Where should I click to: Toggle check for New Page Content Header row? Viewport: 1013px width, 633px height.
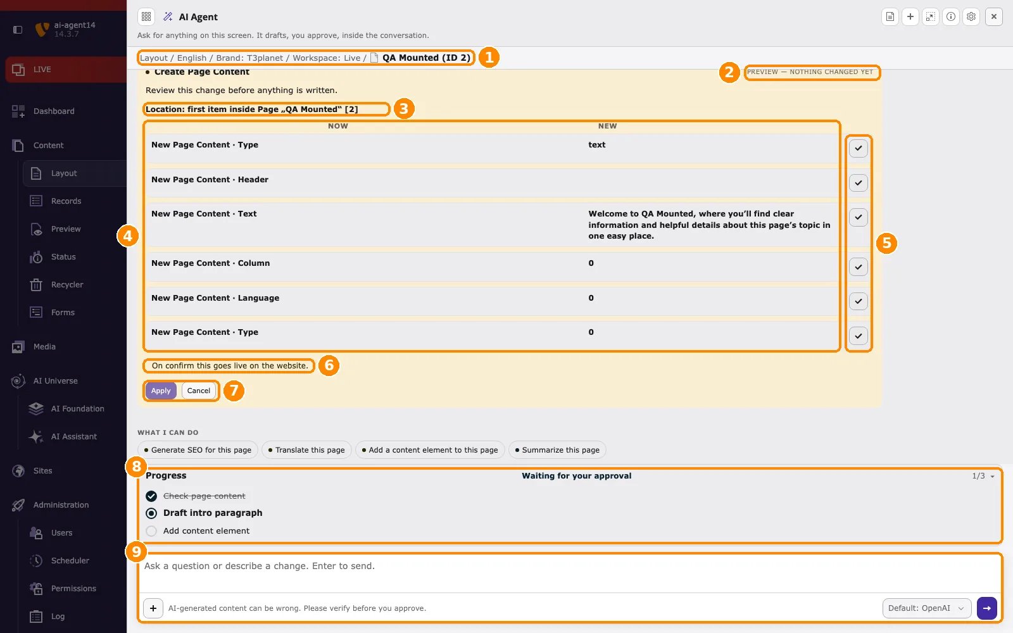click(858, 183)
